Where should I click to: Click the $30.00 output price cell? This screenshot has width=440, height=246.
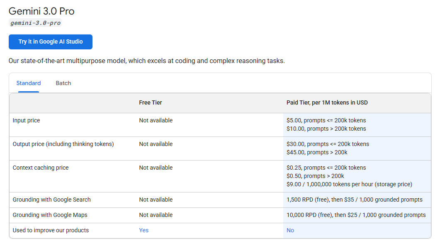[328, 144]
